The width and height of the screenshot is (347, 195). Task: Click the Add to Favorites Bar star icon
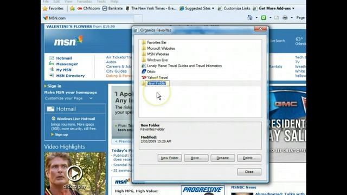tap(72, 9)
